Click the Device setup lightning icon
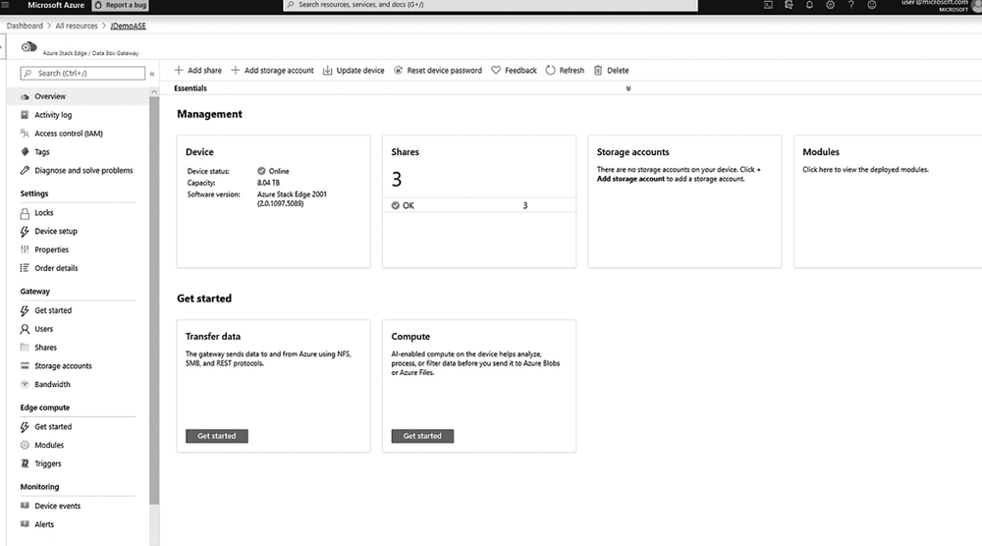The height and width of the screenshot is (546, 982). tap(25, 231)
